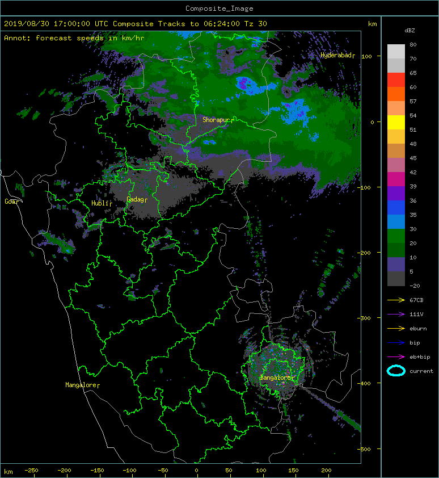This screenshot has height=478, width=439.
Task: Click the eb+bip legend label
Action: (x=420, y=357)
